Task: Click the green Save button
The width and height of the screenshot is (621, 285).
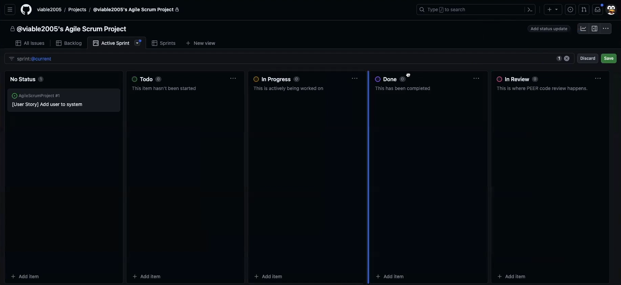Action: [608, 58]
